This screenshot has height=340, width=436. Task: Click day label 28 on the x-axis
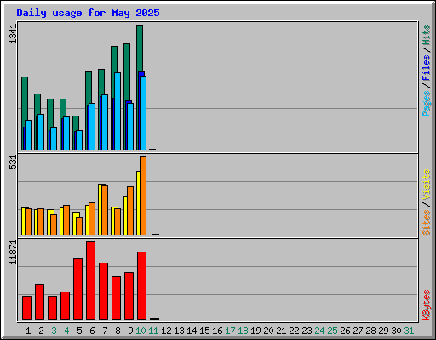tap(370, 331)
